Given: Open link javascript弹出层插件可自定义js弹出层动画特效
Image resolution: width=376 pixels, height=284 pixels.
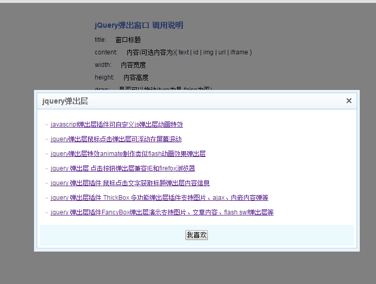Looking at the screenshot, I should pos(117,124).
